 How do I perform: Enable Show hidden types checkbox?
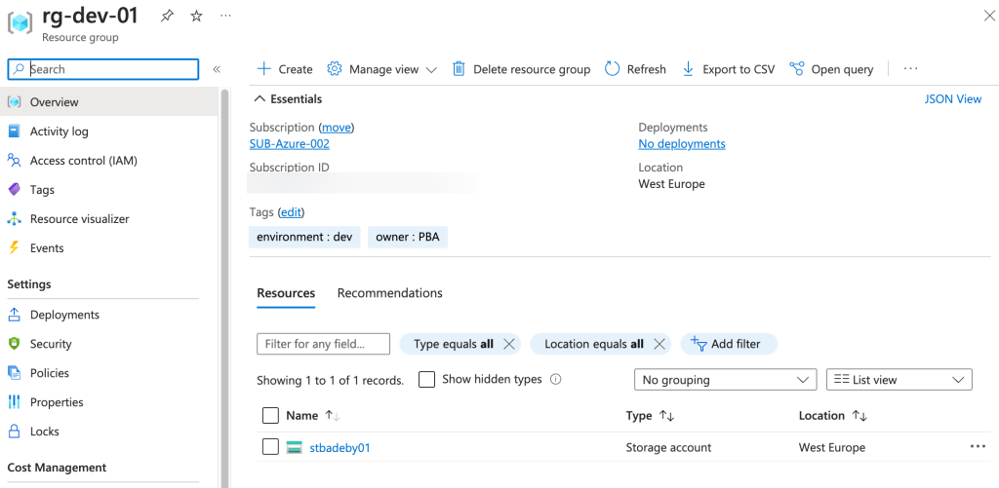click(x=426, y=380)
